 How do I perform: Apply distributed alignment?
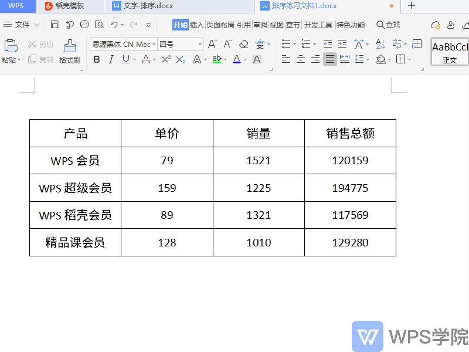tap(345, 60)
